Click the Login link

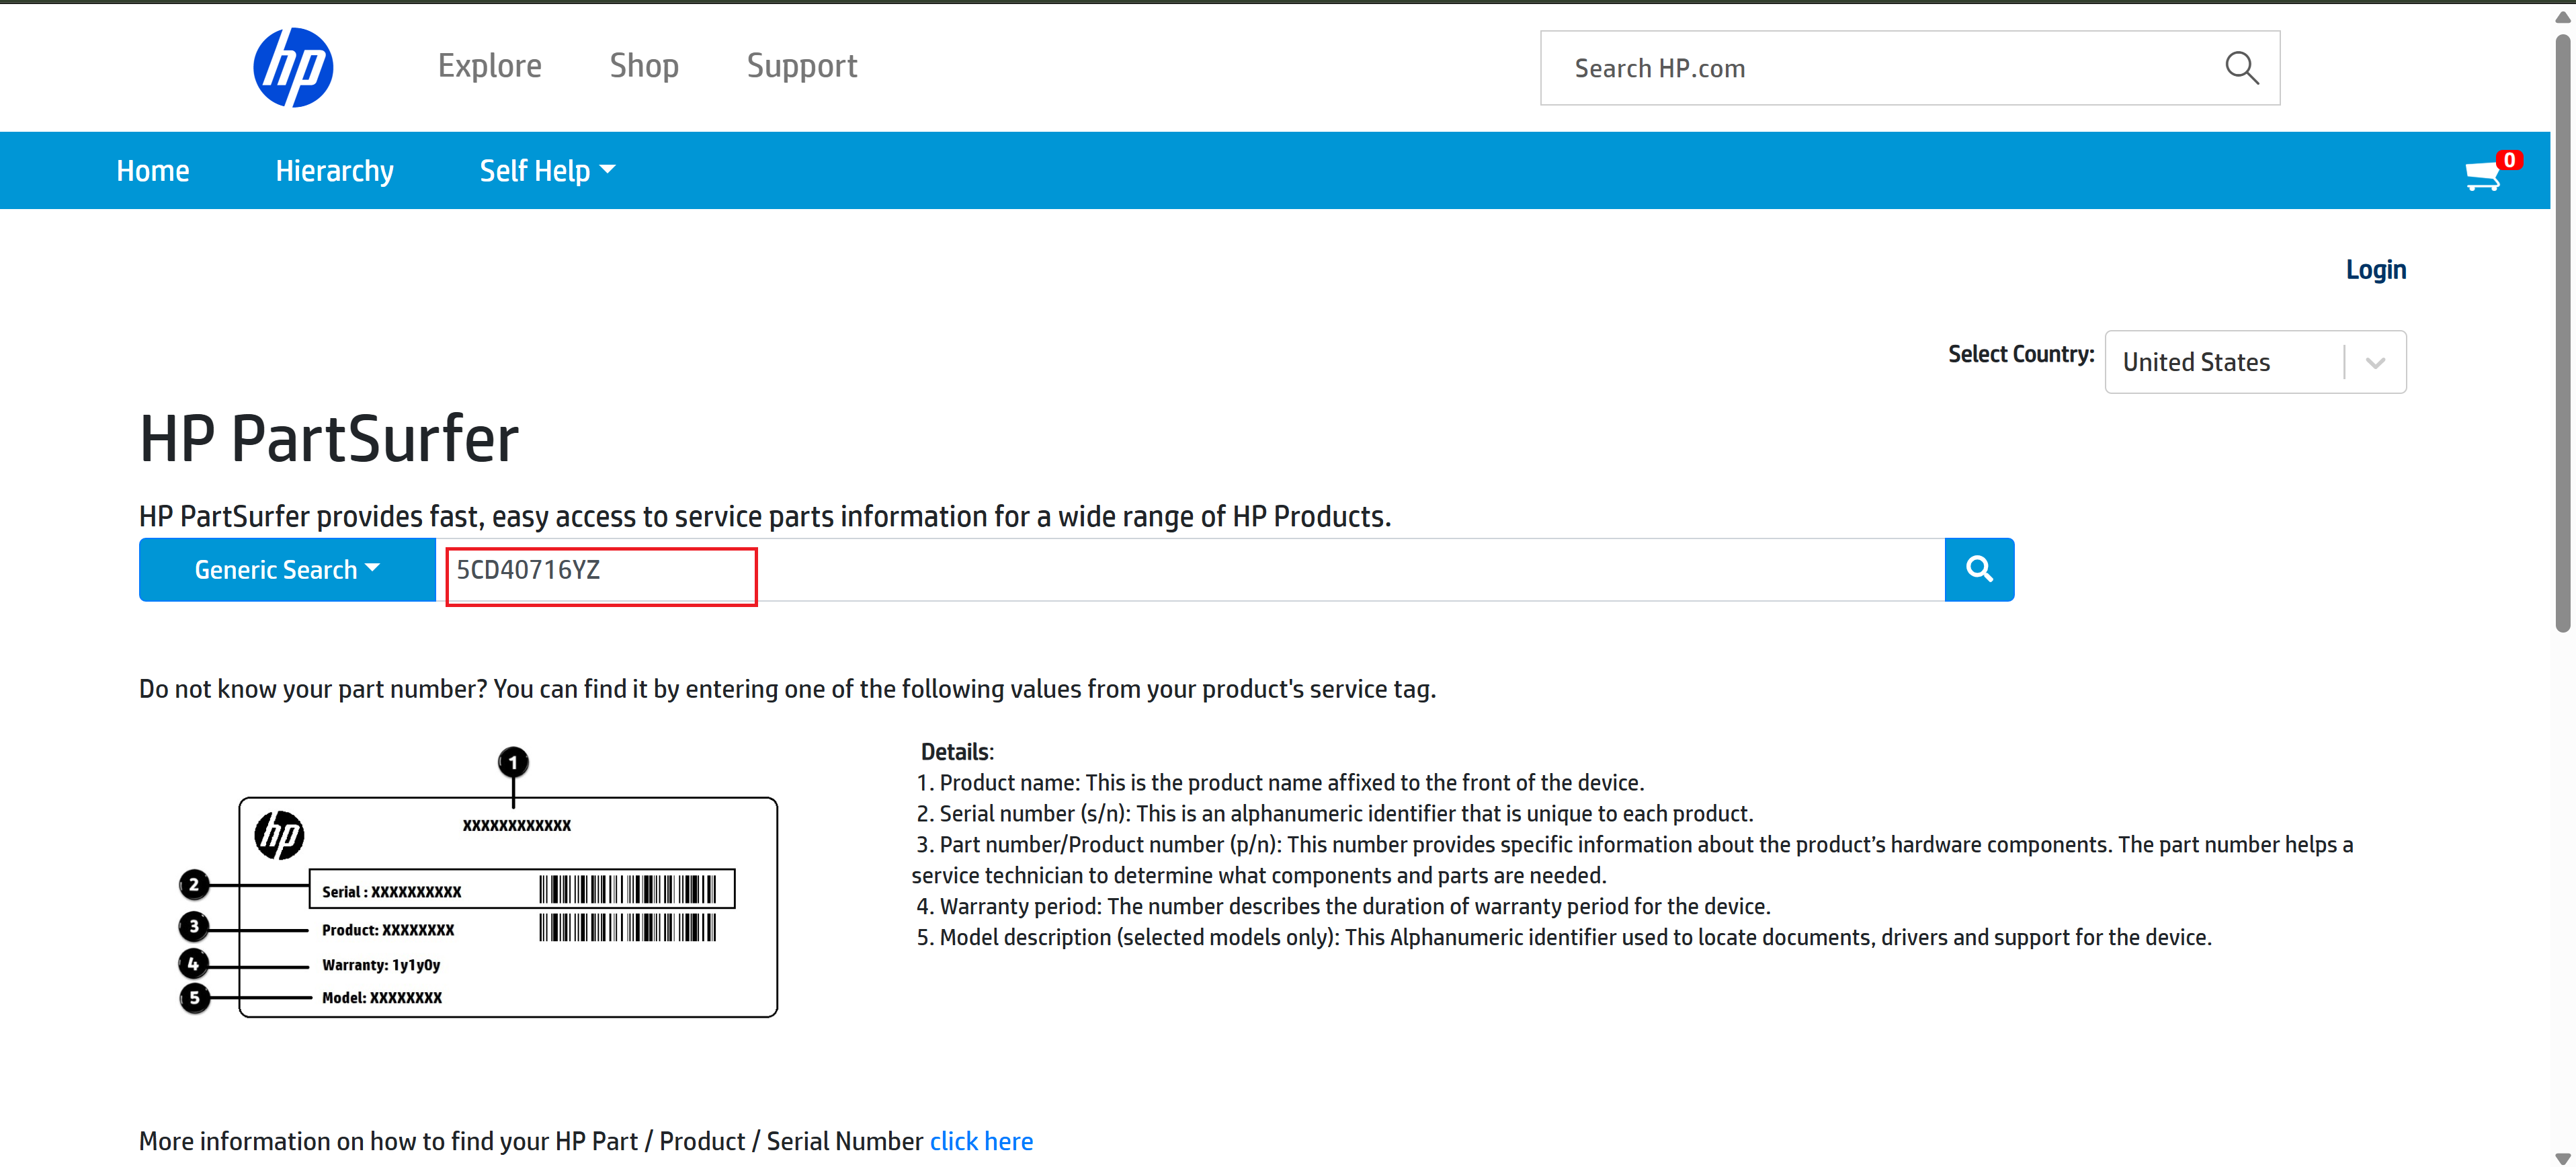click(2375, 270)
